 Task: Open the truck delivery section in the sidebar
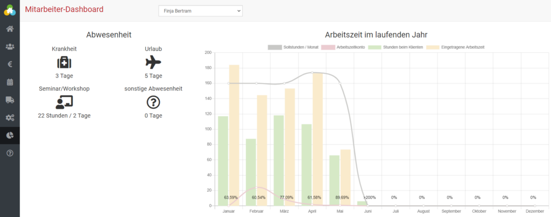[10, 100]
